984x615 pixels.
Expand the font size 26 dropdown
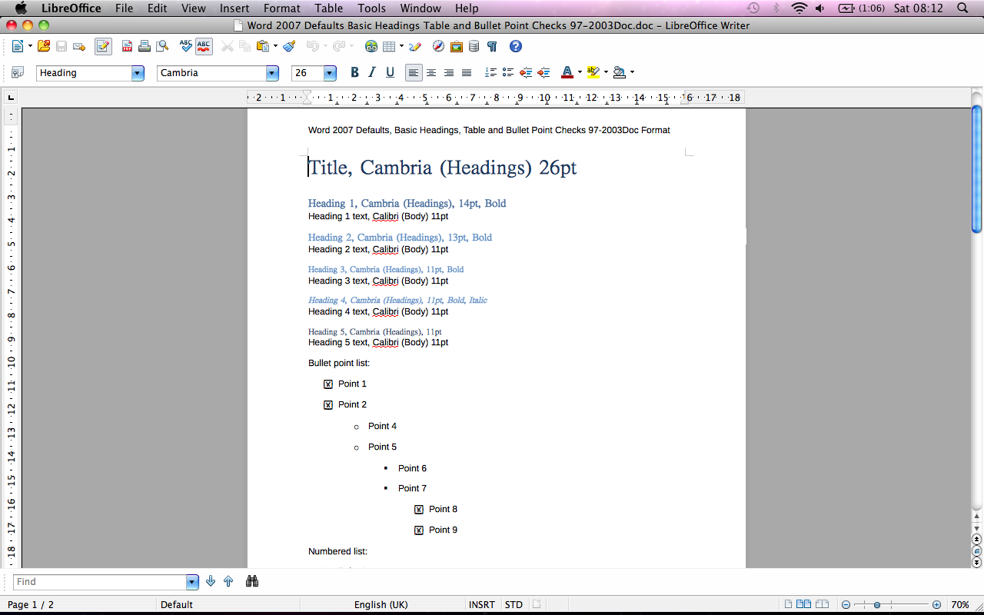[x=330, y=73]
